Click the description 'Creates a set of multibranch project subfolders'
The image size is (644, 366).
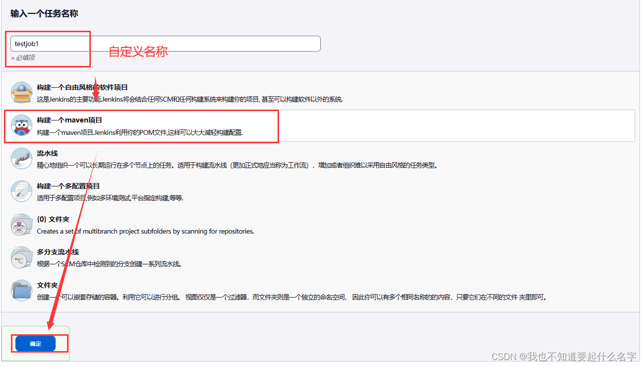pos(145,231)
